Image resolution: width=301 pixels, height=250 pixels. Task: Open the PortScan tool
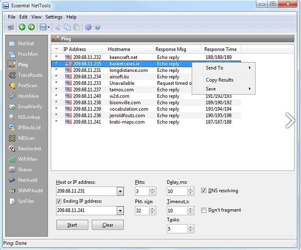point(23,86)
